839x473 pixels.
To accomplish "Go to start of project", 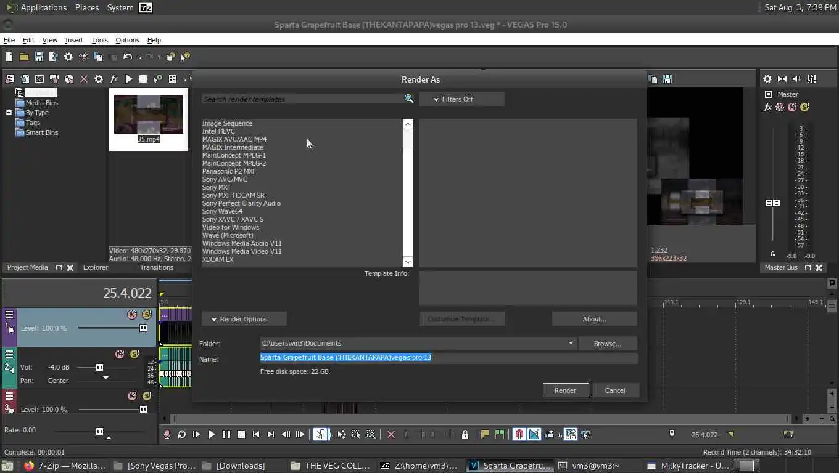I will click(256, 434).
